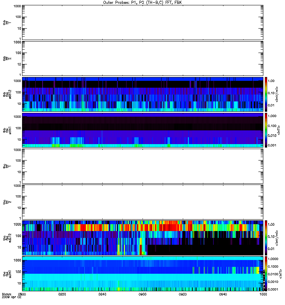Click the '0820' time axis label
This screenshot has width=285, height=305.
62,294
